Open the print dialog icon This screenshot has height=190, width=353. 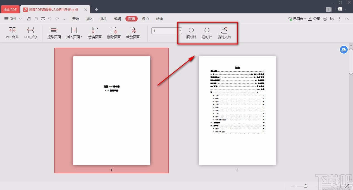43,18
